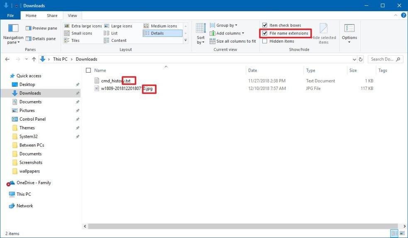Click Size all columns to fit
408x238 pixels.
click(232, 41)
